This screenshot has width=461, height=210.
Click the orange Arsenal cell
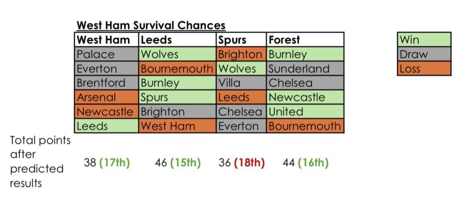(107, 97)
